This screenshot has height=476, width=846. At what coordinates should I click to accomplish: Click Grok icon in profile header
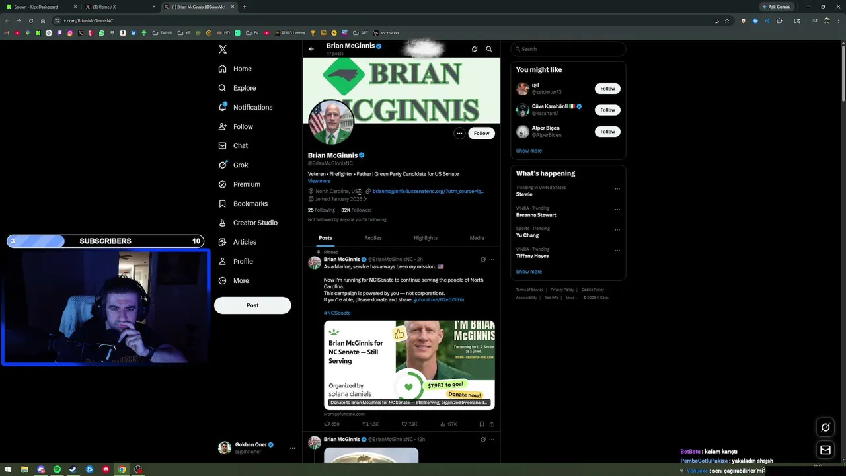coord(475,49)
